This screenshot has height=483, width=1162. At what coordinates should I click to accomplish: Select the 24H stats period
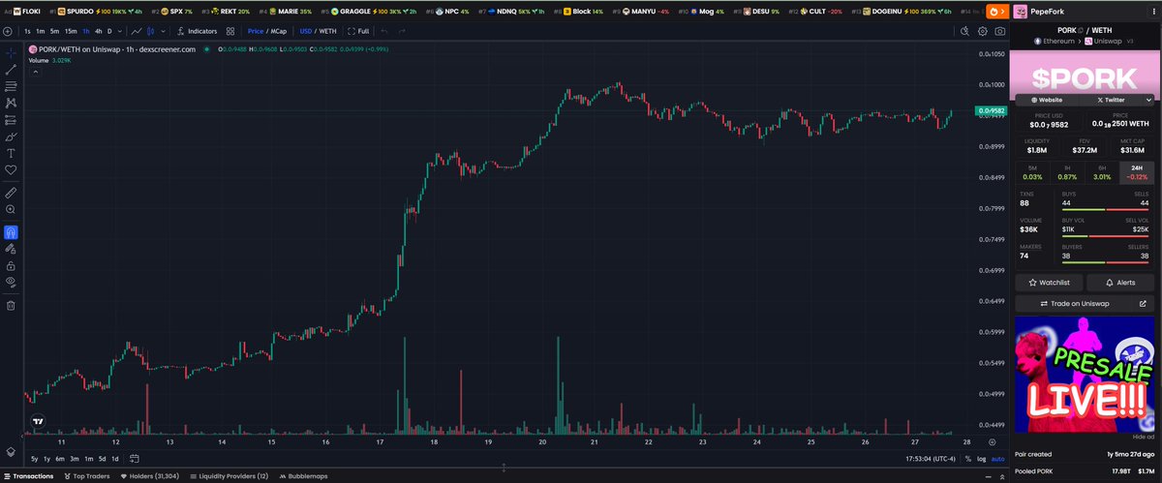point(1138,172)
